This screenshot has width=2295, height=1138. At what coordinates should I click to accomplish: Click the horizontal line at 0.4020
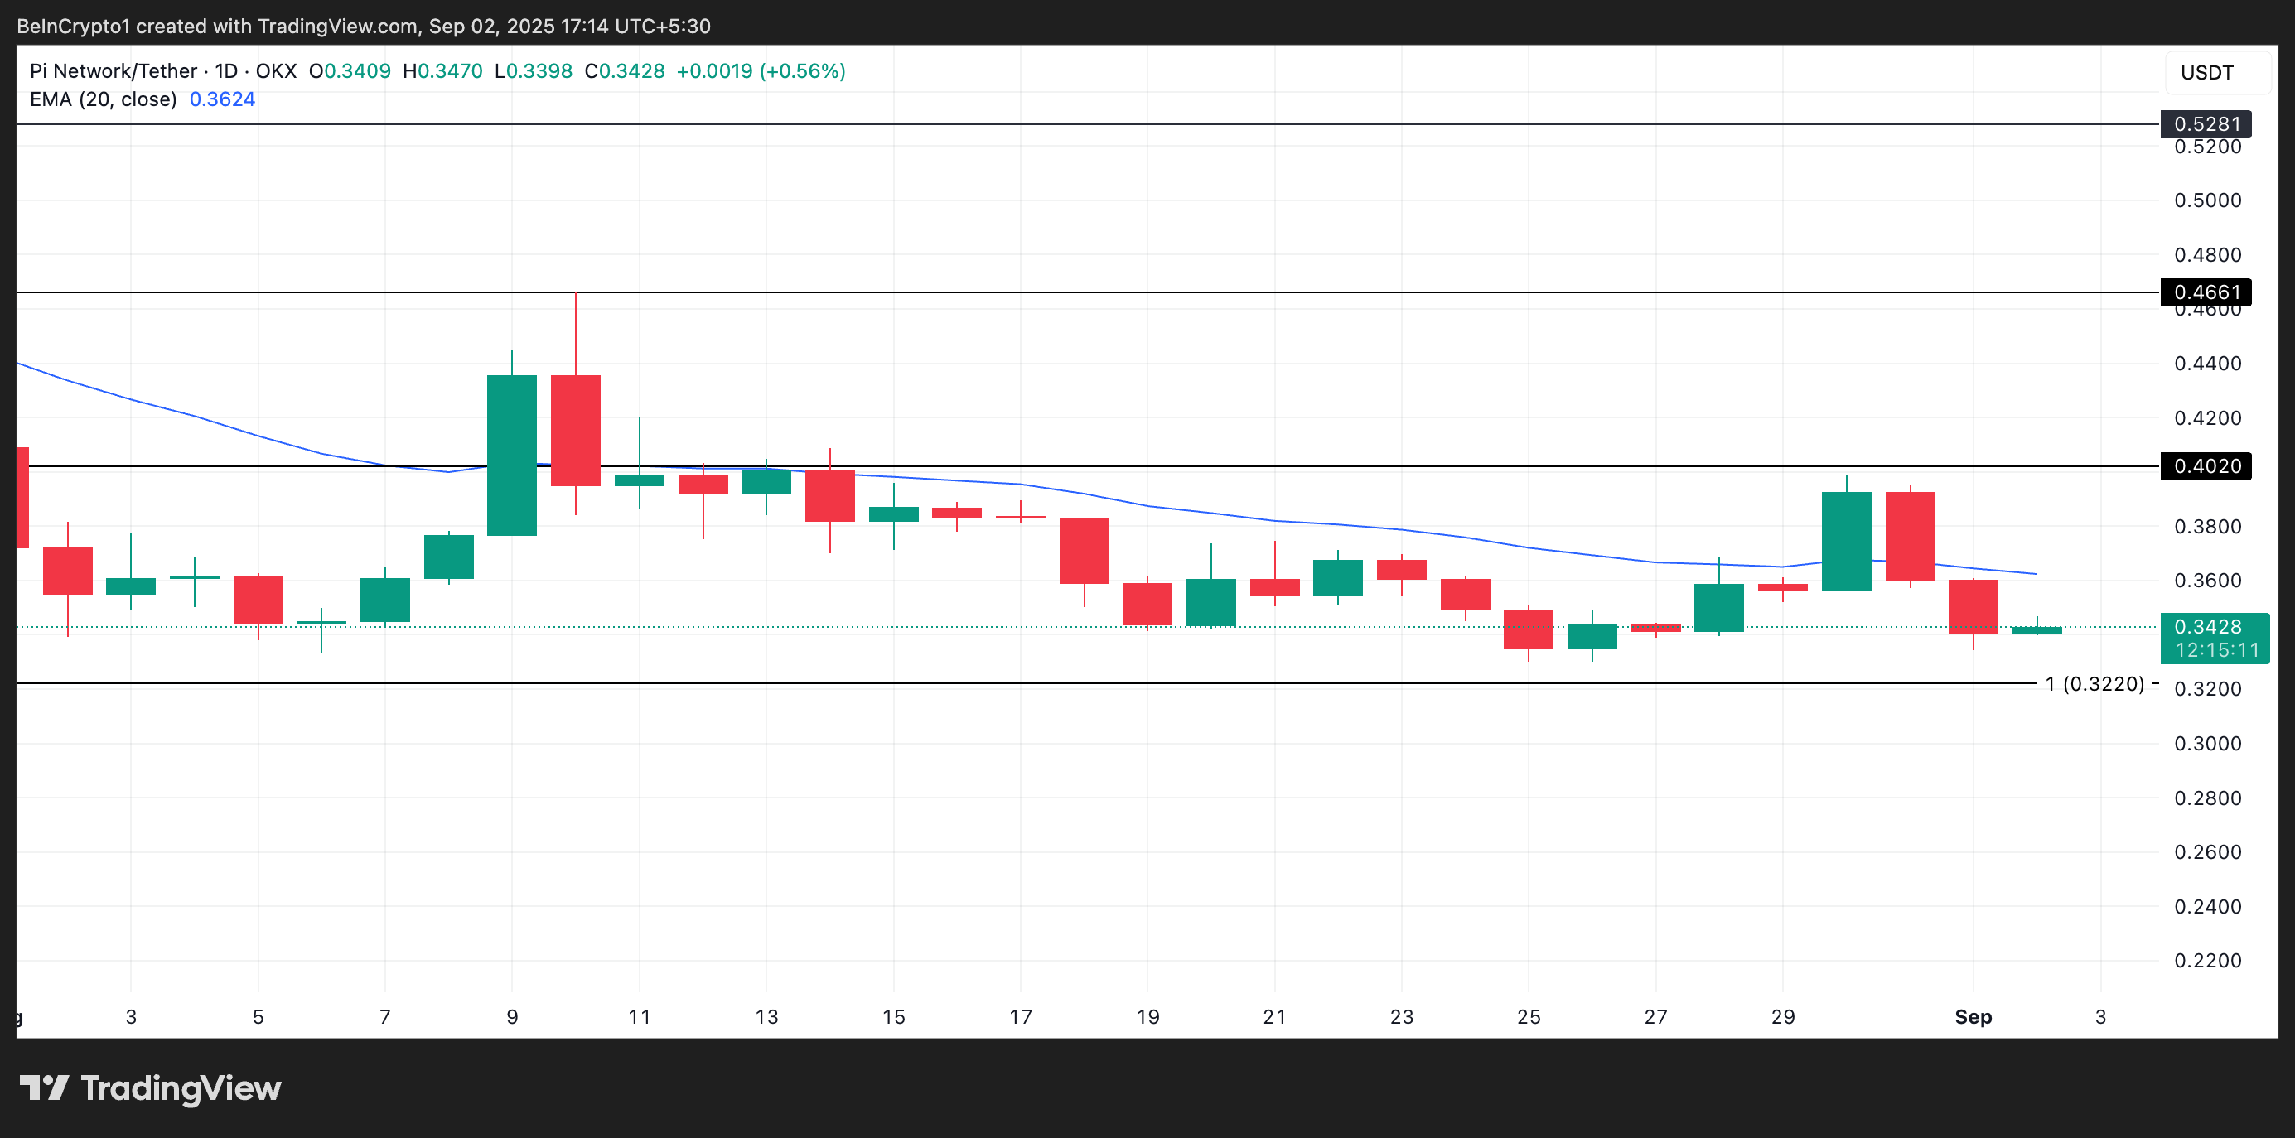click(1247, 465)
